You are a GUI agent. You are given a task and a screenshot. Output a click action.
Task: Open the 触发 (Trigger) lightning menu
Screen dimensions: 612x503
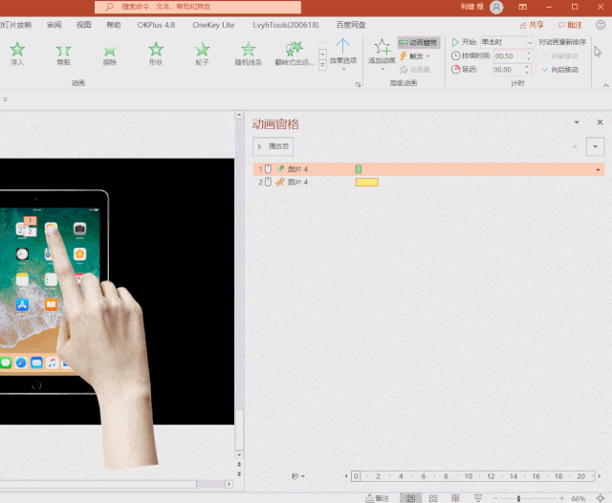coord(414,56)
